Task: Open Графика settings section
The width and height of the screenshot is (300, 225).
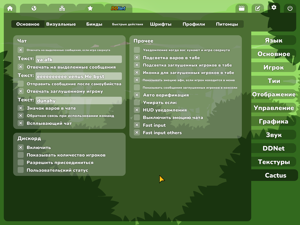Action: (274, 121)
